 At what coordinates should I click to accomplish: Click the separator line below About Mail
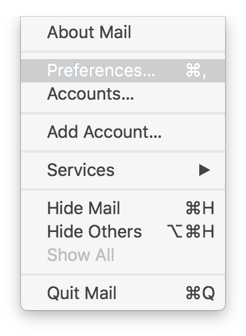pyautogui.click(x=123, y=52)
